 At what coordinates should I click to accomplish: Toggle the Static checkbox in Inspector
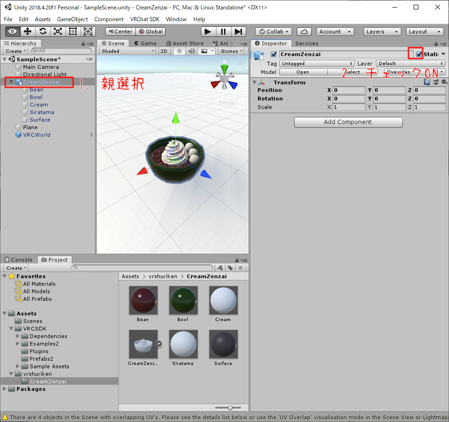[x=419, y=54]
